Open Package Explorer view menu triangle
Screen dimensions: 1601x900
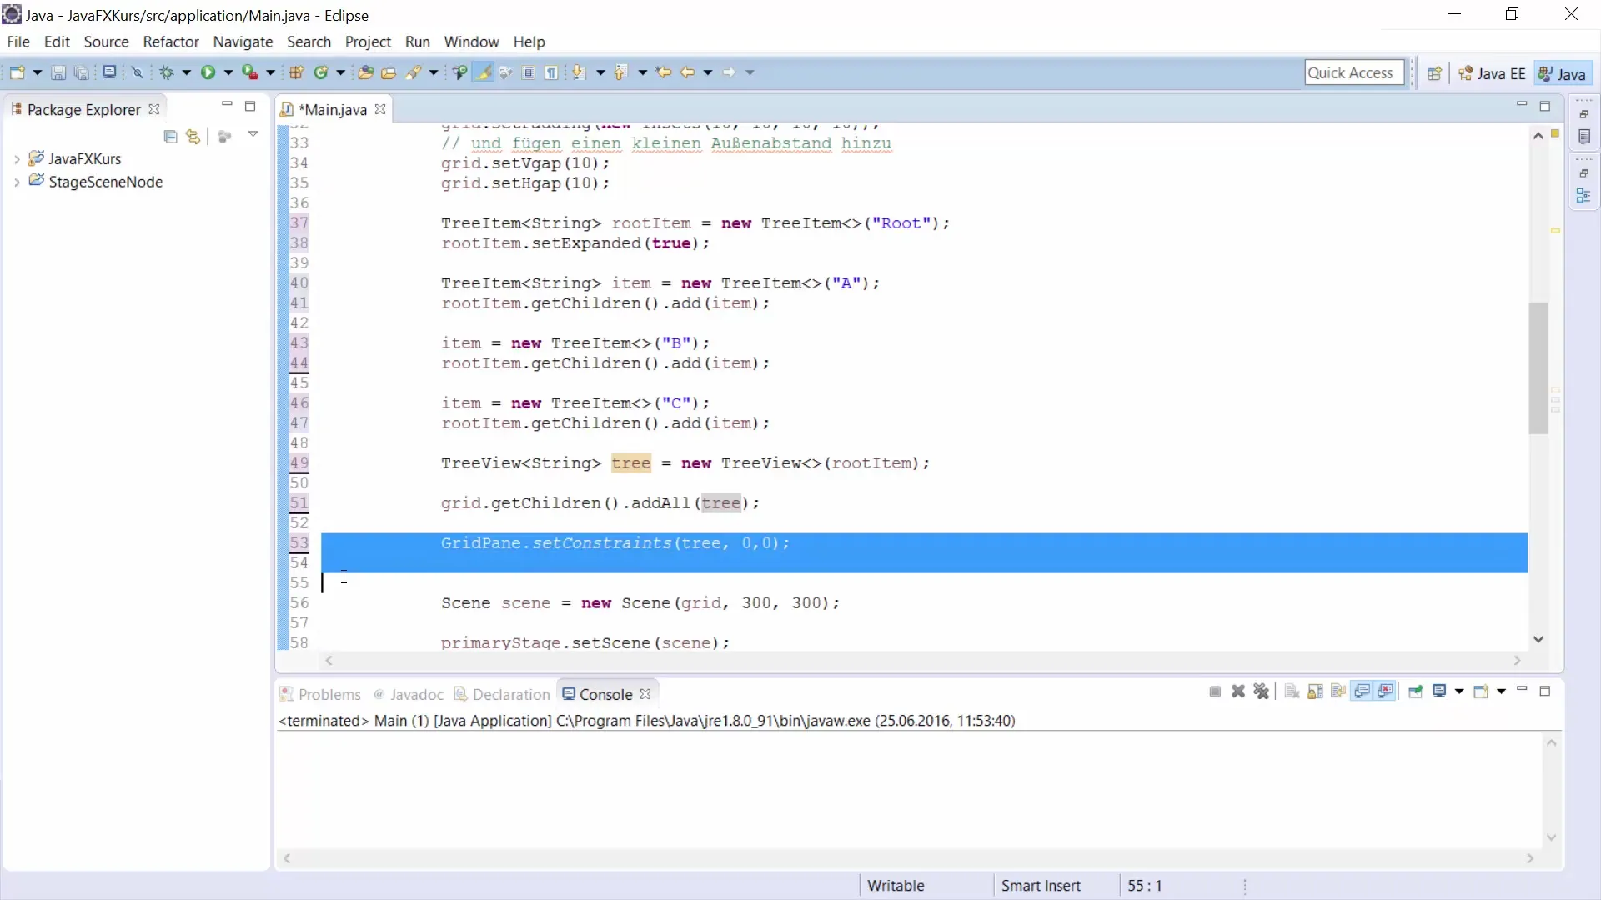coord(253,134)
